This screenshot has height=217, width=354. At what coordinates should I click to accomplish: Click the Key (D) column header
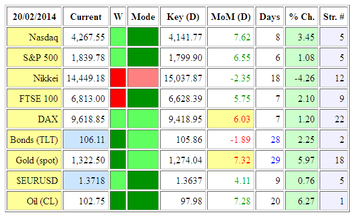coord(183,16)
